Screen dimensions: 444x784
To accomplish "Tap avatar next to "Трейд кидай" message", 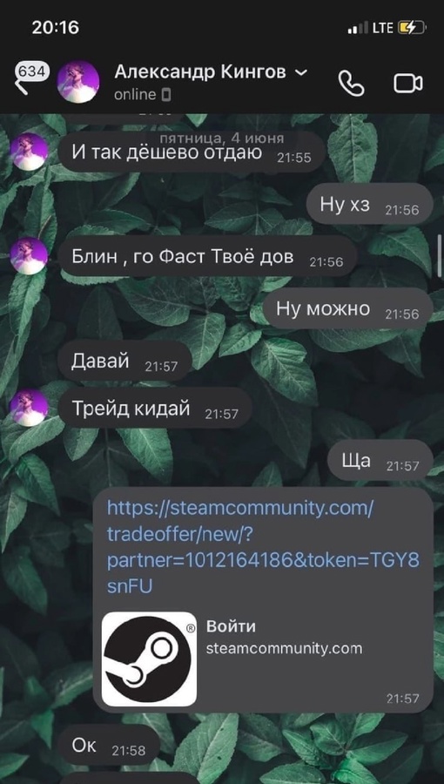I will click(x=29, y=408).
